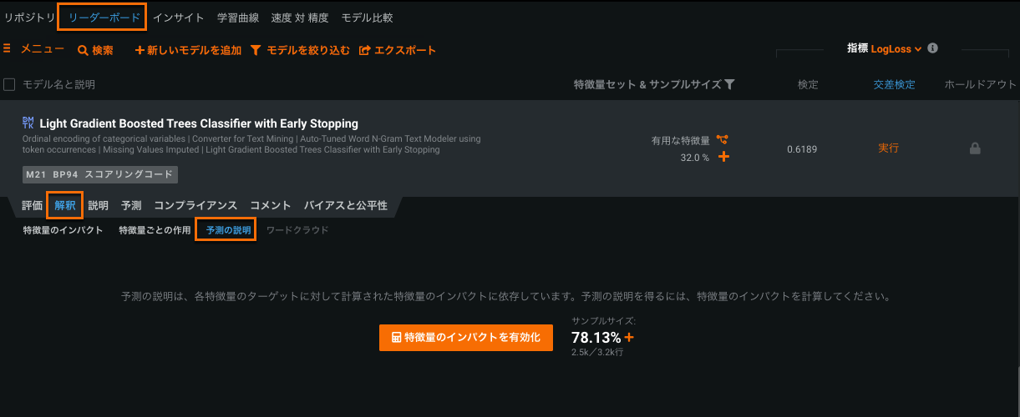Select the バイアスと公平性 tab

[345, 205]
